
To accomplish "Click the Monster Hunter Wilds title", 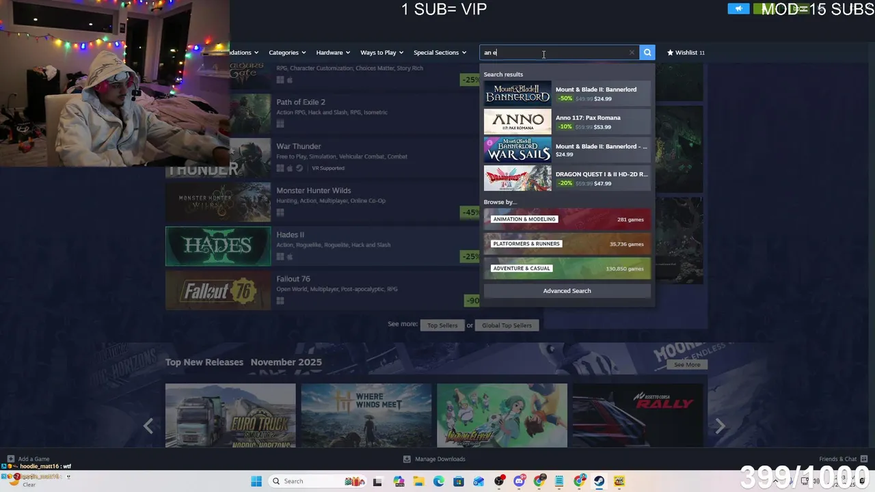I will 314,191.
